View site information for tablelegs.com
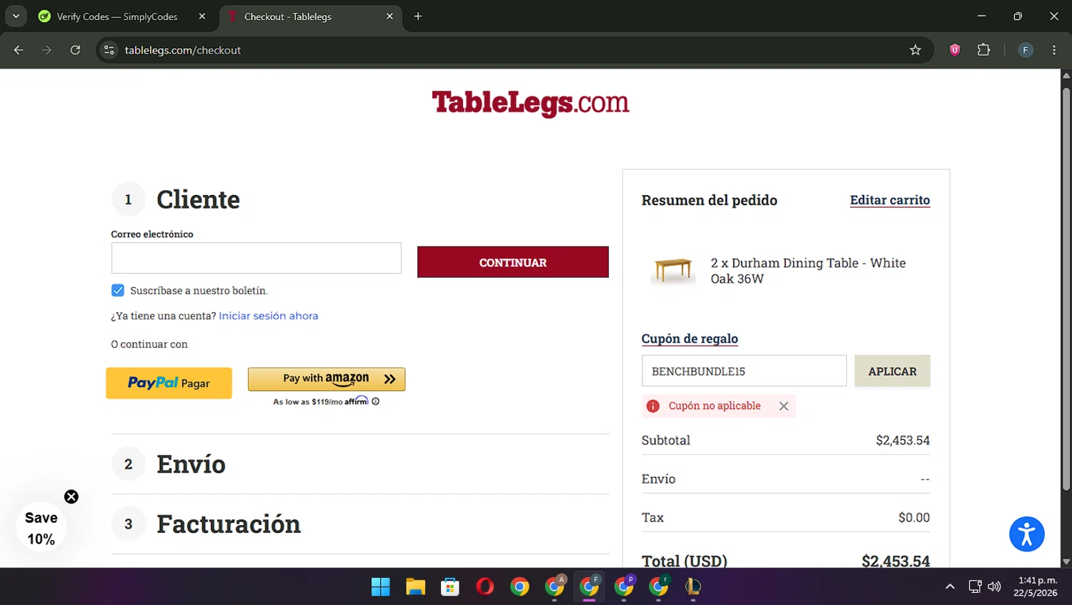This screenshot has width=1072, height=605. point(109,50)
